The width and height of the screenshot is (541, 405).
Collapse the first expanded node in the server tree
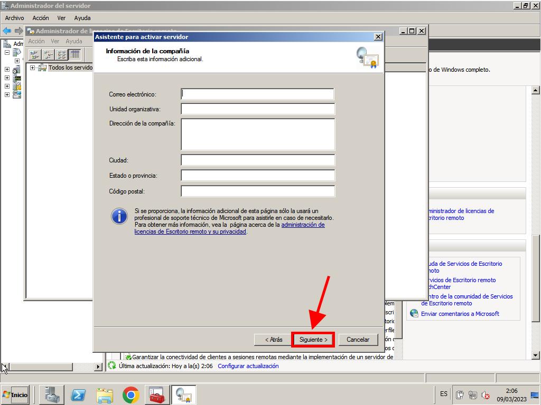tap(7, 53)
